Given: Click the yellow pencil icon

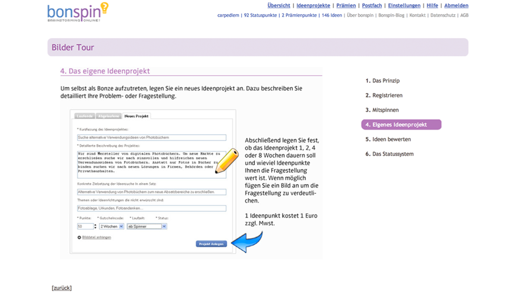Looking at the screenshot, I should pyautogui.click(x=226, y=161).
